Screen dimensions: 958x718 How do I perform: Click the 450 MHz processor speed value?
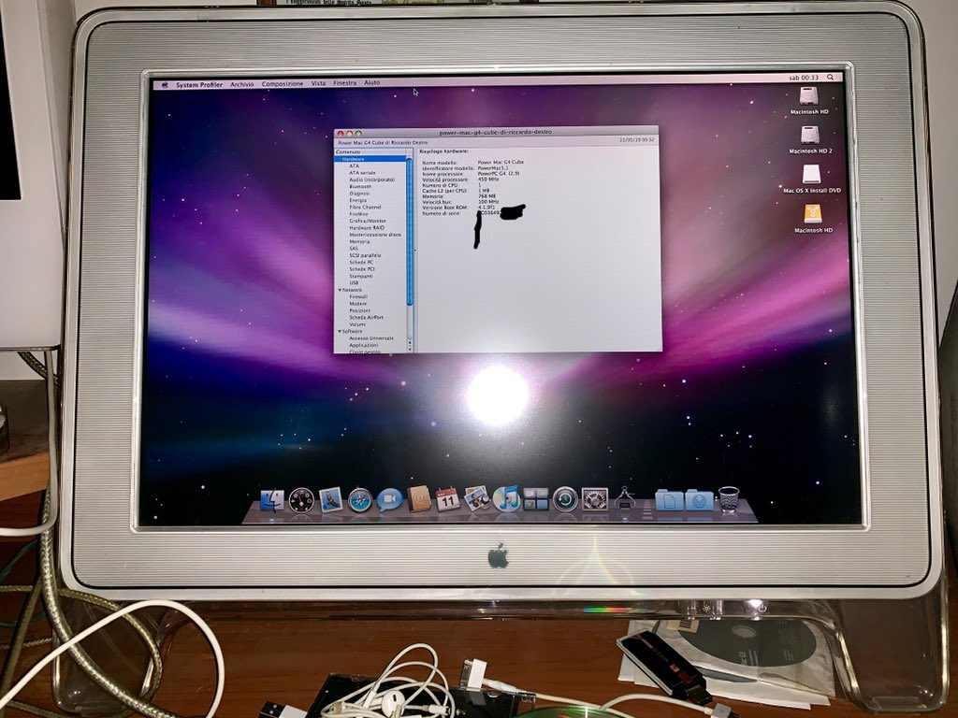[x=488, y=179]
